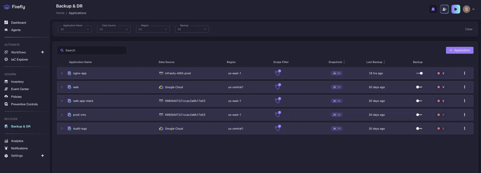Click the 18 hrs ago last backup value
481x173 pixels.
(376, 73)
